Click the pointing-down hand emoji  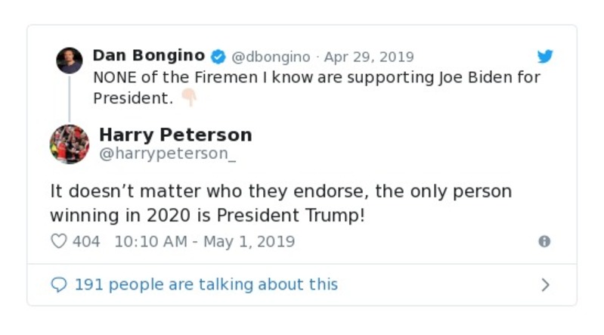pyautogui.click(x=188, y=98)
